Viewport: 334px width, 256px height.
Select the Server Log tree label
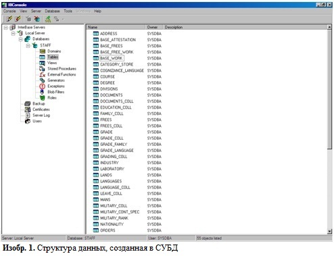pos(41,116)
